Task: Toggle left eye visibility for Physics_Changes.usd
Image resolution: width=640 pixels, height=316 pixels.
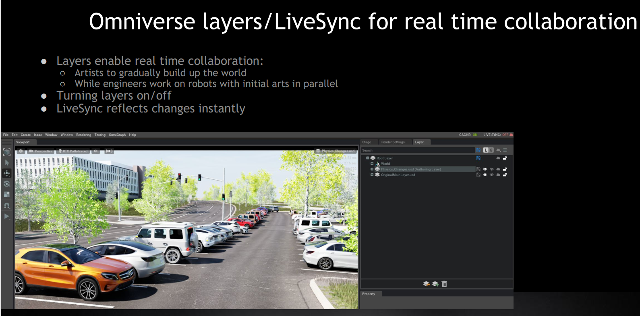Action: 485,169
